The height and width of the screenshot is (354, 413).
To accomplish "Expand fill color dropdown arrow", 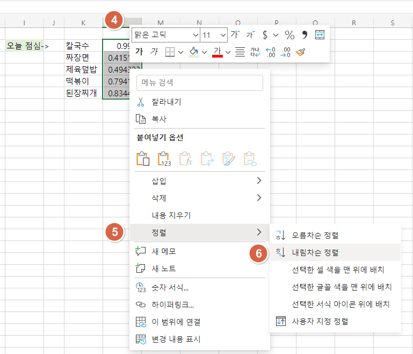I will click(205, 52).
